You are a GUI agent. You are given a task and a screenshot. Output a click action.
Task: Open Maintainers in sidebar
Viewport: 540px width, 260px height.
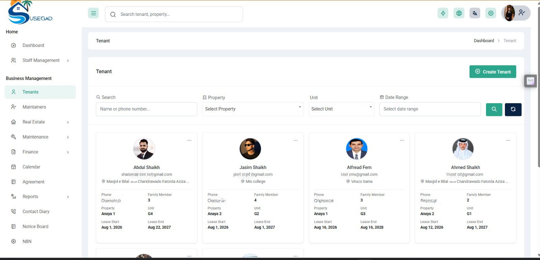tap(40, 107)
